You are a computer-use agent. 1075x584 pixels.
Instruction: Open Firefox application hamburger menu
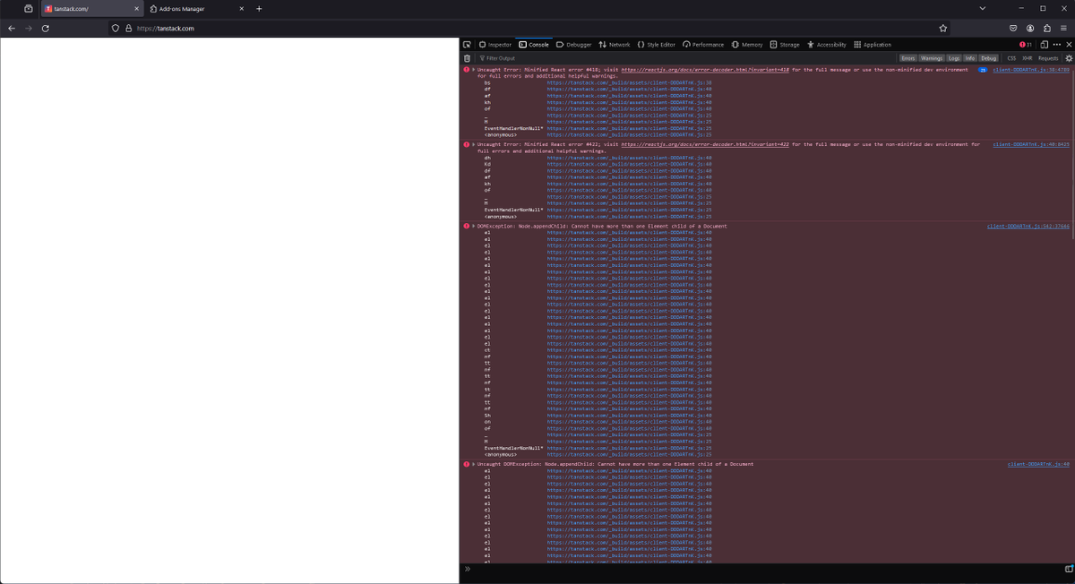[x=1063, y=29]
